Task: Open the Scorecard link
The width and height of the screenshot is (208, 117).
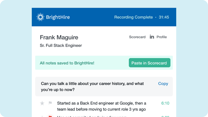Action: click(x=137, y=37)
